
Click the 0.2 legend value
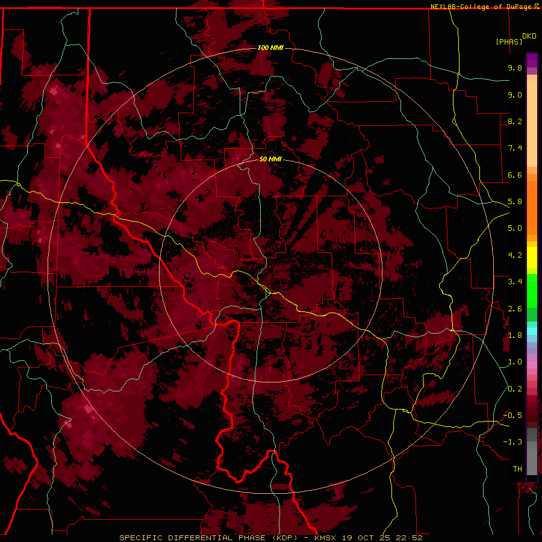pyautogui.click(x=515, y=389)
